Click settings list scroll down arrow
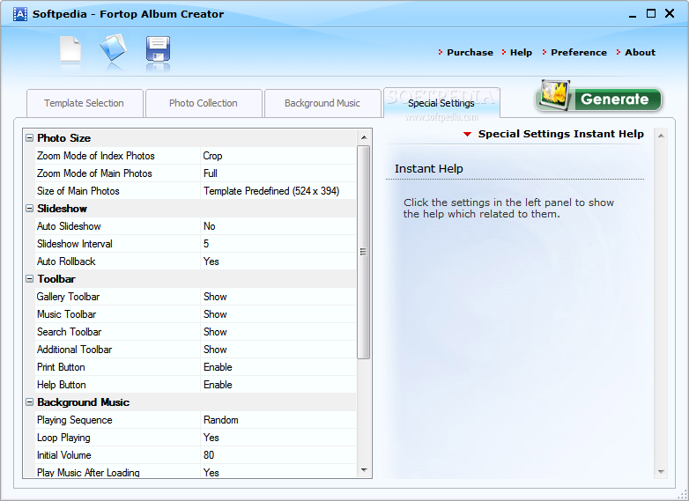Screen dimensions: 689x501 (364, 470)
